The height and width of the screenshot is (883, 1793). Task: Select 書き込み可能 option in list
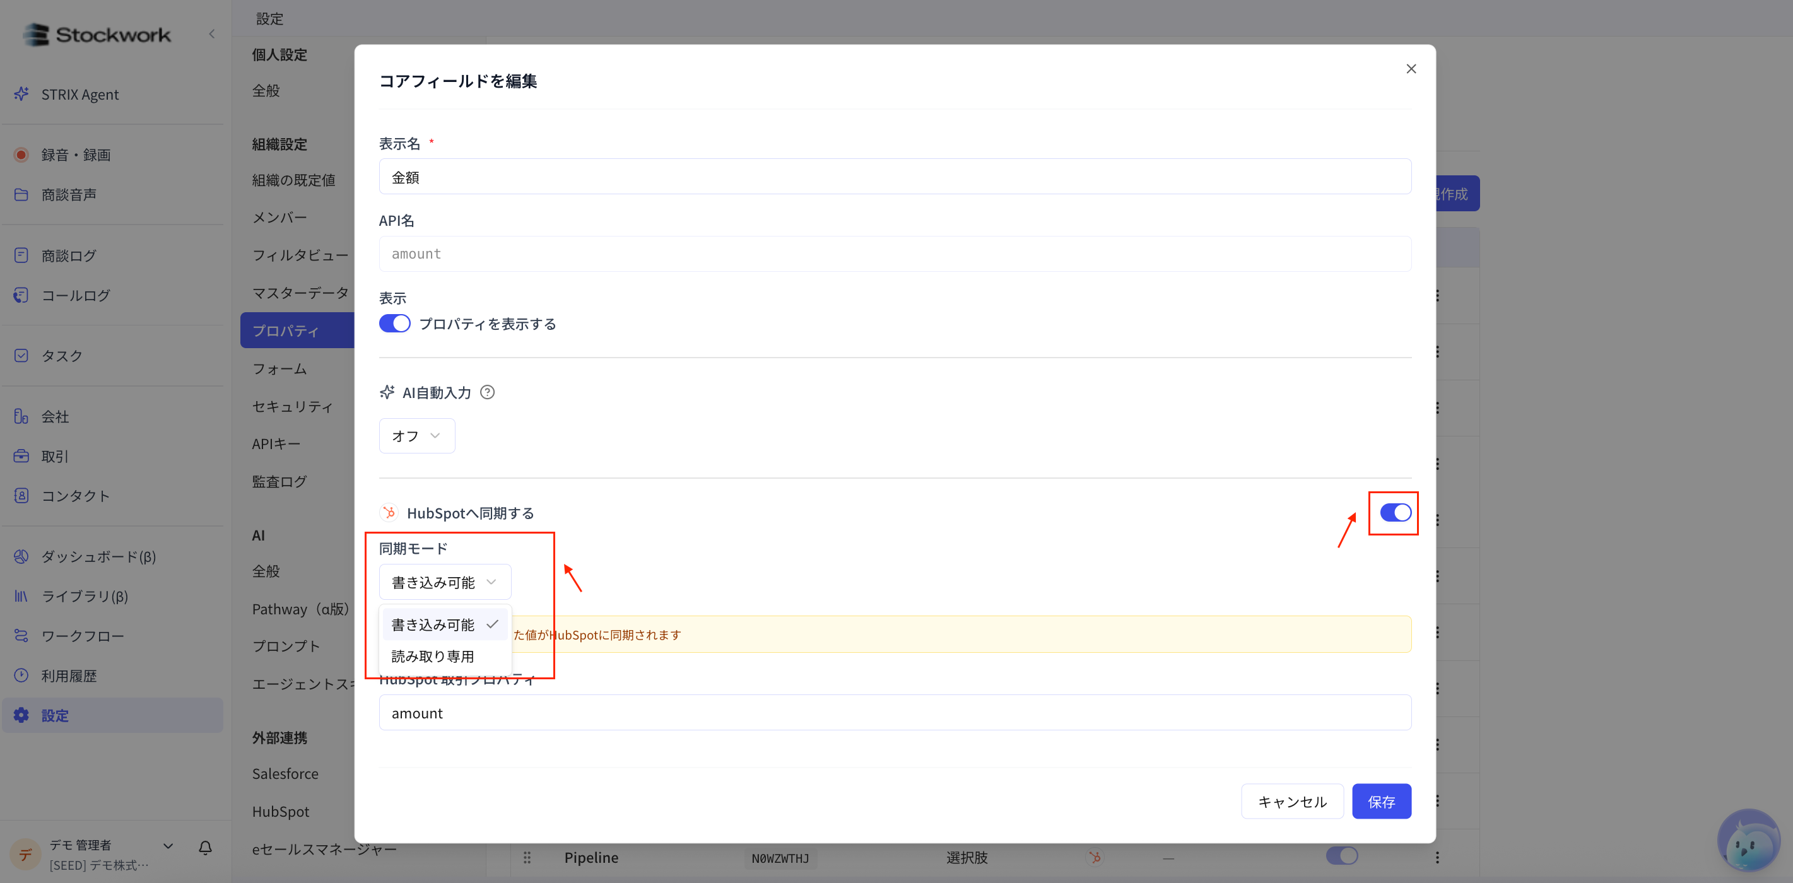tap(445, 624)
